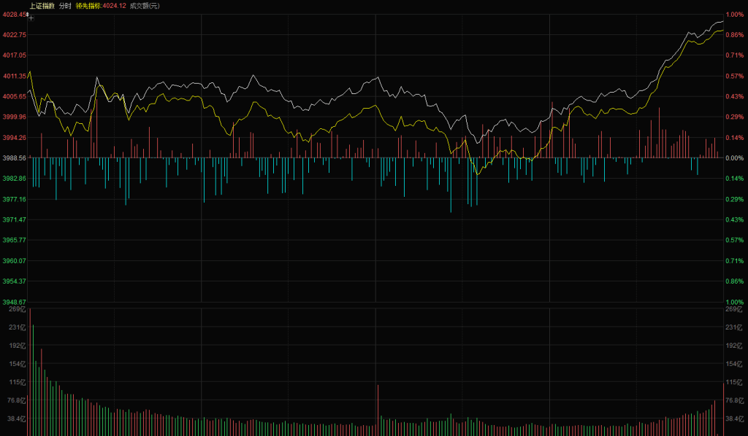Select the last closing volume bar

(x=723, y=408)
